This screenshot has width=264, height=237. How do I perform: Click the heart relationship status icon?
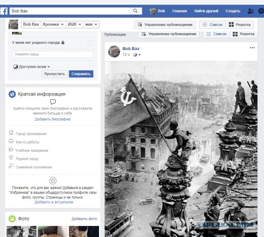(x=11, y=166)
